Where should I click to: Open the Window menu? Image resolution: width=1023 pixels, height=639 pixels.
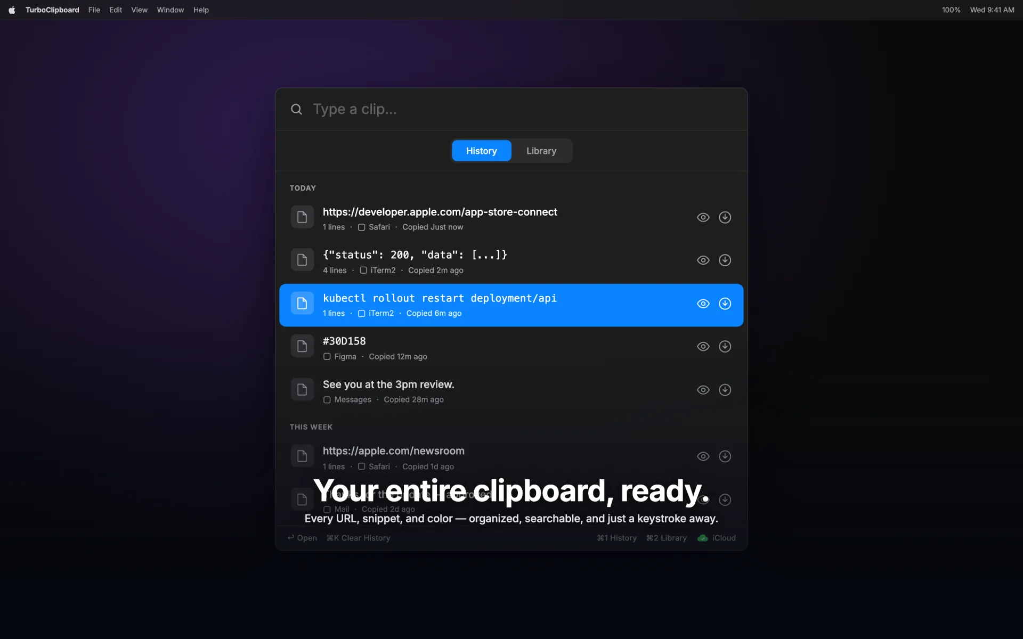(170, 10)
